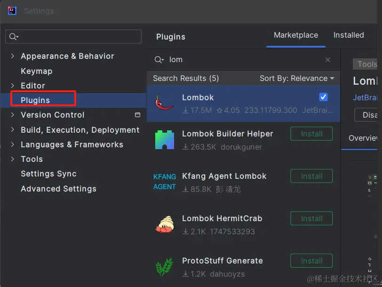Click the Lombok chili pepper icon

pyautogui.click(x=164, y=102)
